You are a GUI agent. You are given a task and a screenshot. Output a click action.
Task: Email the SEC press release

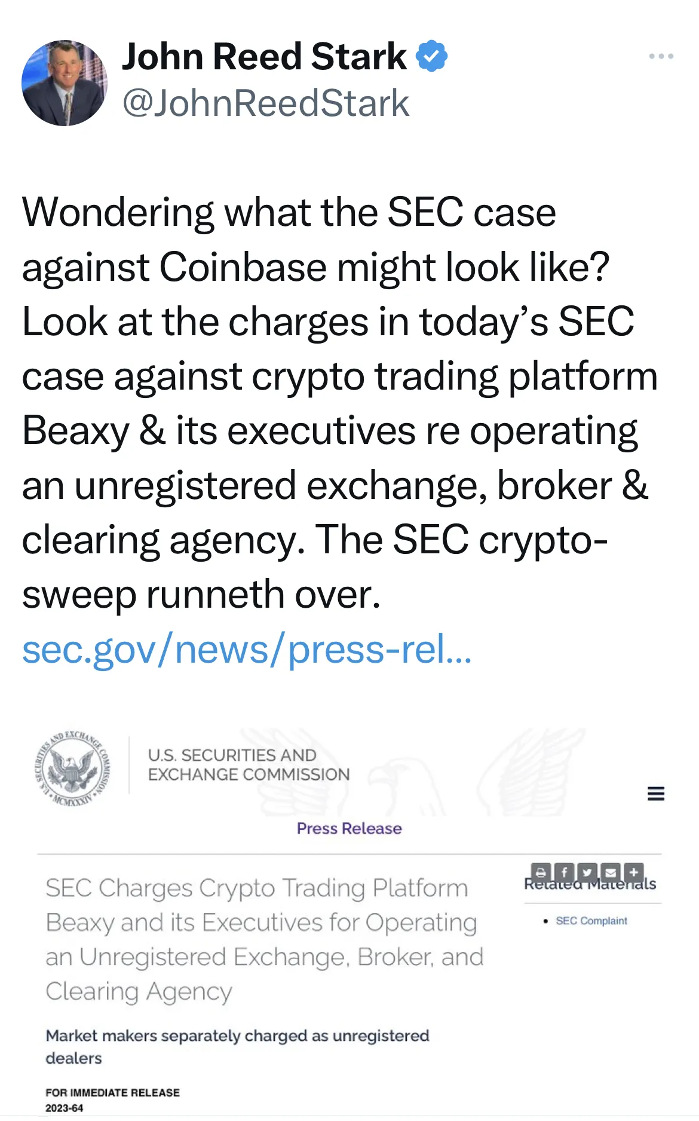(x=610, y=872)
